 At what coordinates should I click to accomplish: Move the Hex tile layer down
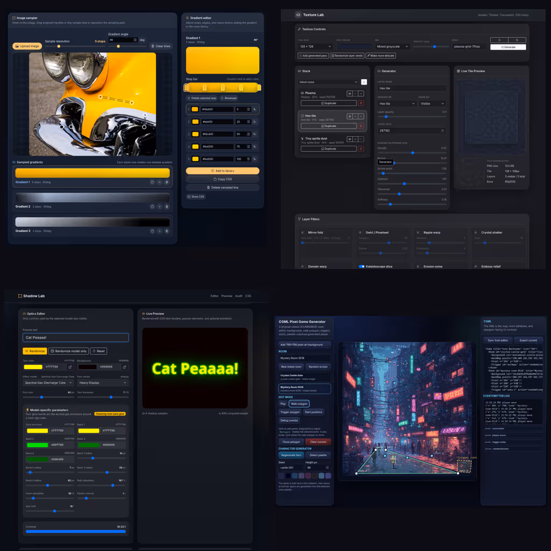(361, 116)
